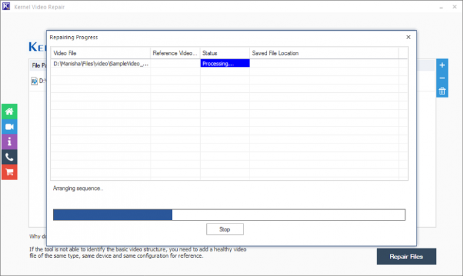463x276 pixels.
Task: Click the Repair Files button
Action: click(x=406, y=256)
